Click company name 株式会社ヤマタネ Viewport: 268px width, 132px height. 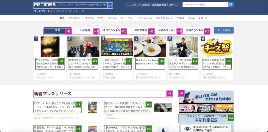(45, 78)
